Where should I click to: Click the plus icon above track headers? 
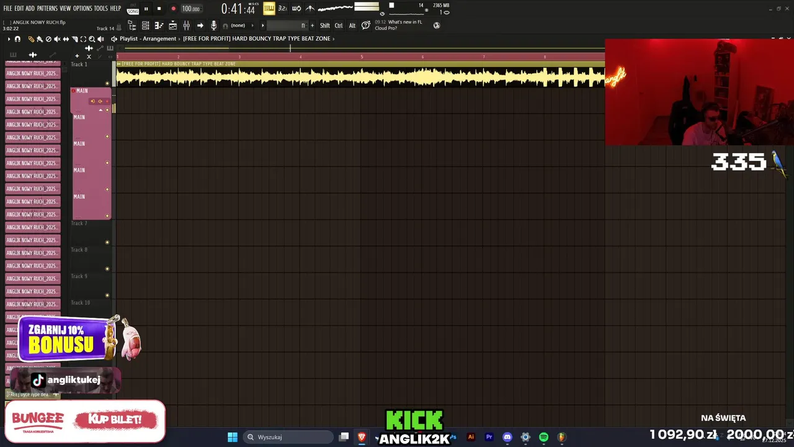77,56
